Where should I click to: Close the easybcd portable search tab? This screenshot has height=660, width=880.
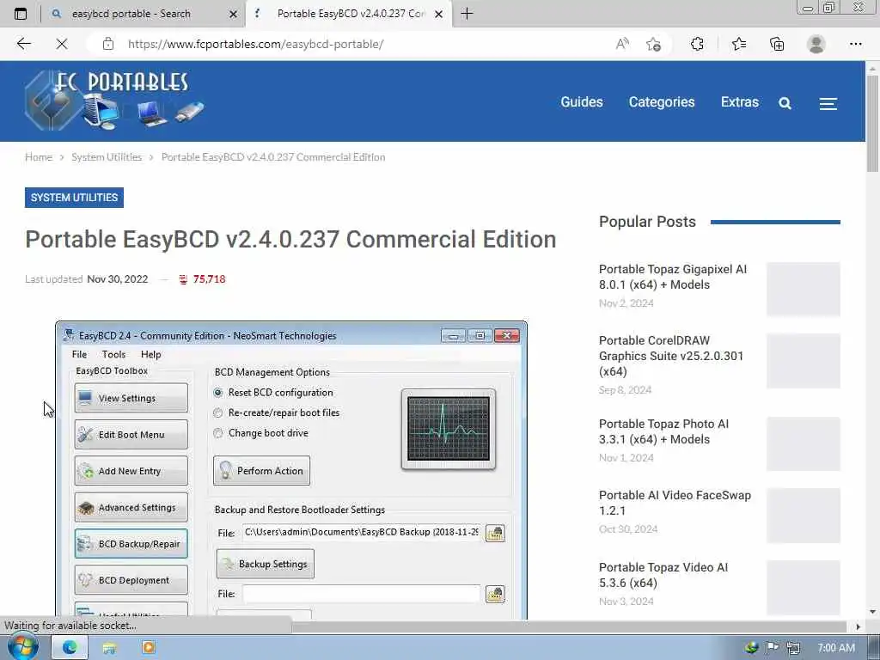pyautogui.click(x=233, y=14)
